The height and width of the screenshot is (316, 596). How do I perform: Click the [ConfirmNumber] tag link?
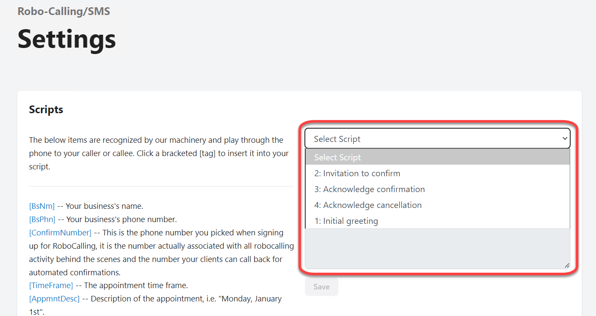click(x=60, y=233)
